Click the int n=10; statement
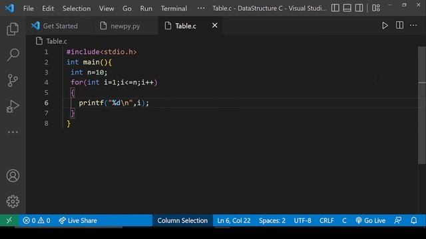The image size is (426, 239). 89,72
